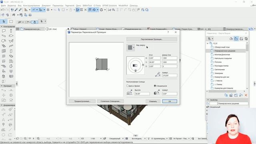256x144 pixels.
Task: Expand the 15_02 root node in Navigator
Action: coord(208,44)
